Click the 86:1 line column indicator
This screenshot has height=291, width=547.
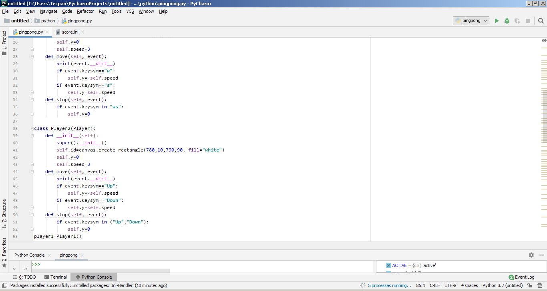(x=420, y=285)
